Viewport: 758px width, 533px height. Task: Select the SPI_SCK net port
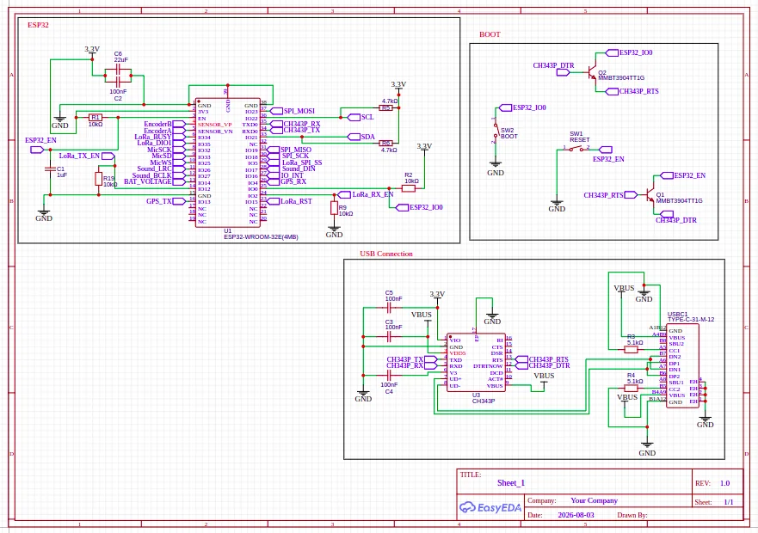[x=288, y=156]
